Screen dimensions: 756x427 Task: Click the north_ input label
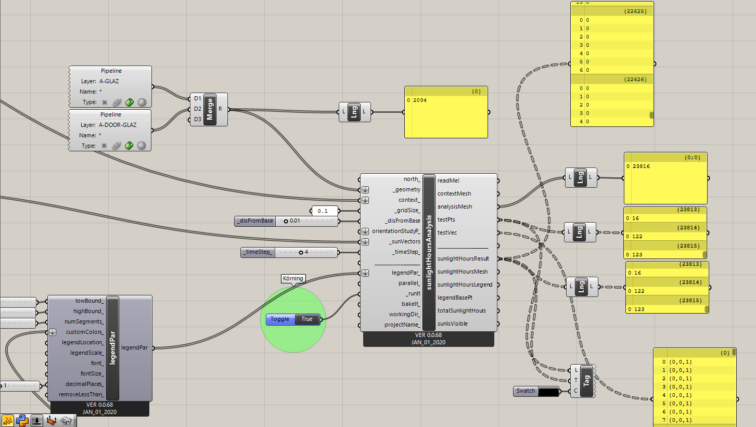(x=412, y=179)
